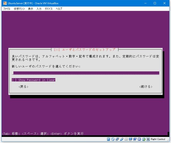Click the optical disc status icon
171x143 pixels.
(x=113, y=139)
